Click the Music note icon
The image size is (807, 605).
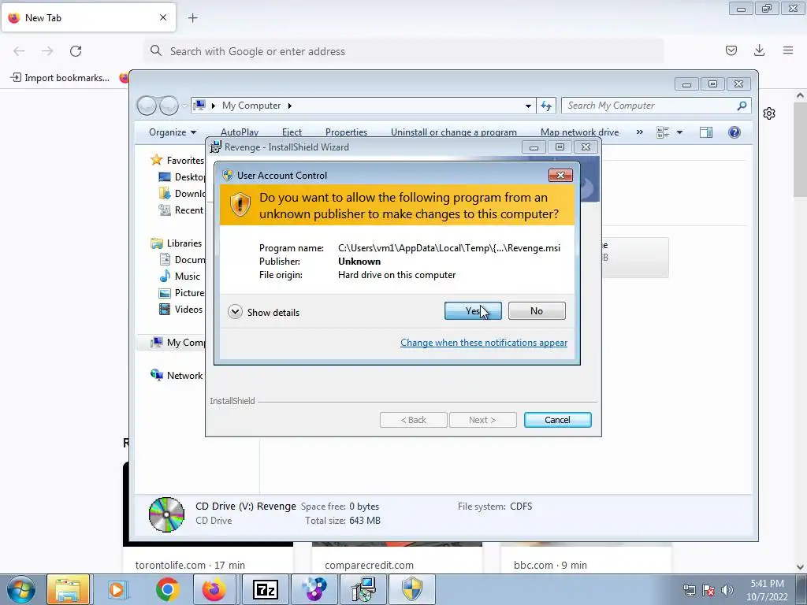165,277
